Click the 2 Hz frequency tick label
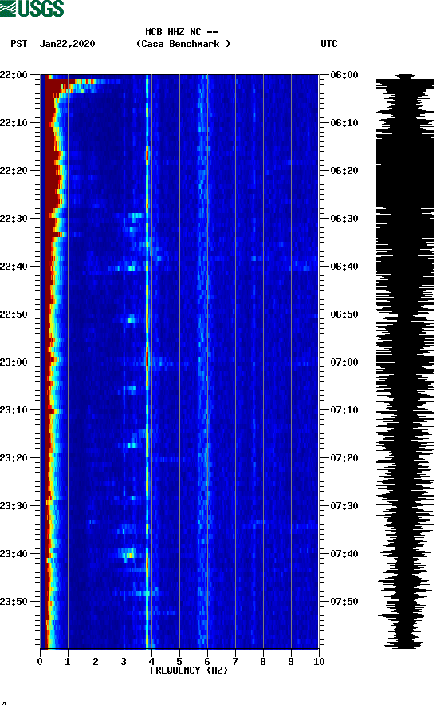This screenshot has width=440, height=712. [x=96, y=662]
